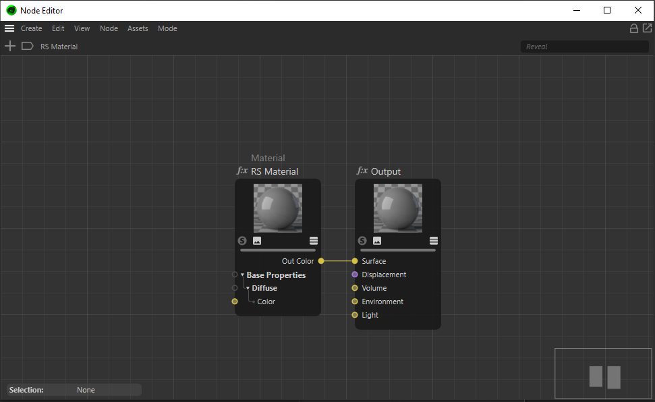Click the Out Color label

click(x=298, y=261)
